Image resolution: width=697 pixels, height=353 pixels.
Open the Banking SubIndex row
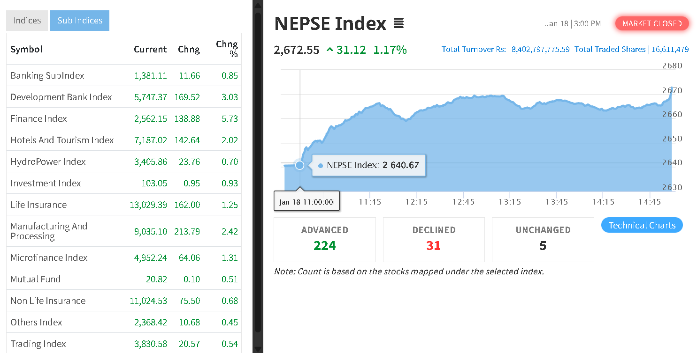point(47,75)
